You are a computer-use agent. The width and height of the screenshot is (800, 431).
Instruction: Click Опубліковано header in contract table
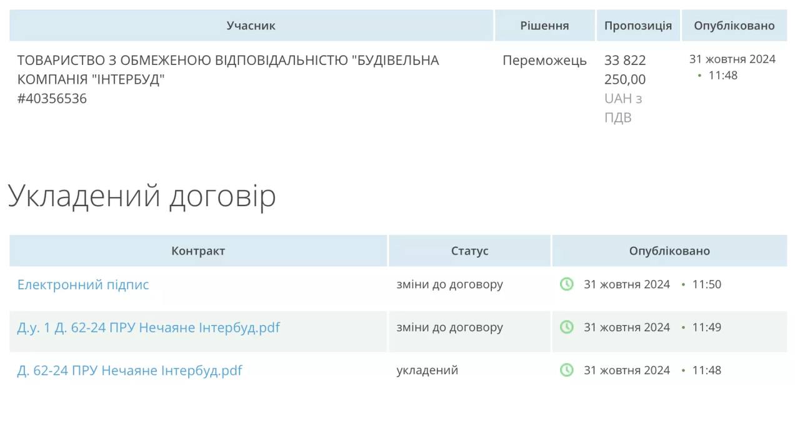669,251
